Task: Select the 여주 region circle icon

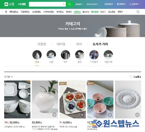Action: pos(66,55)
